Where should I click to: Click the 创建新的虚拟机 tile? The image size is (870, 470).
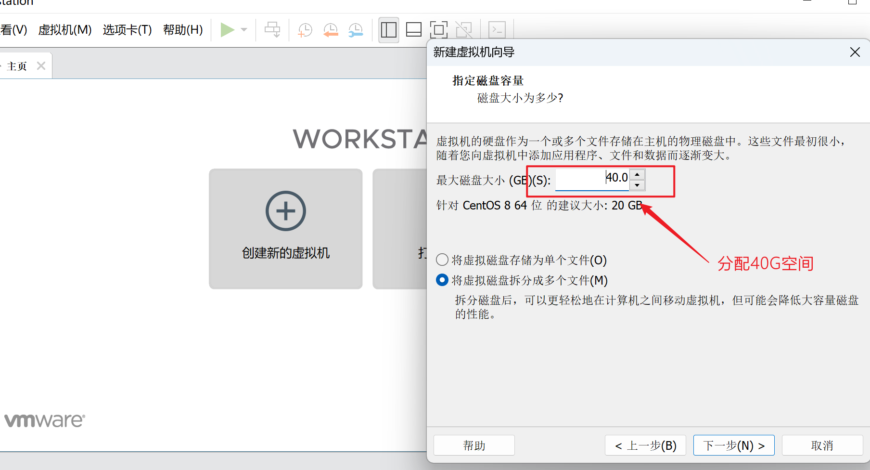[286, 229]
